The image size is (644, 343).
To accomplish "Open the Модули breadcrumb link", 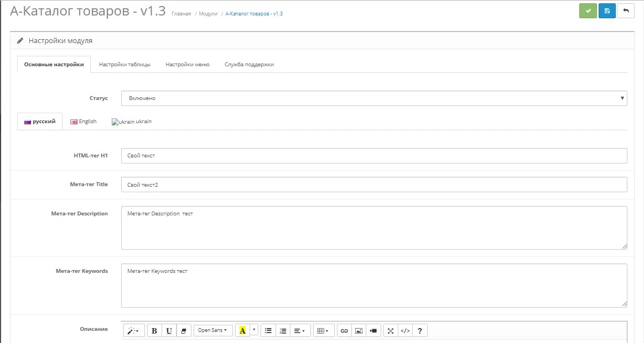I will pos(208,13).
